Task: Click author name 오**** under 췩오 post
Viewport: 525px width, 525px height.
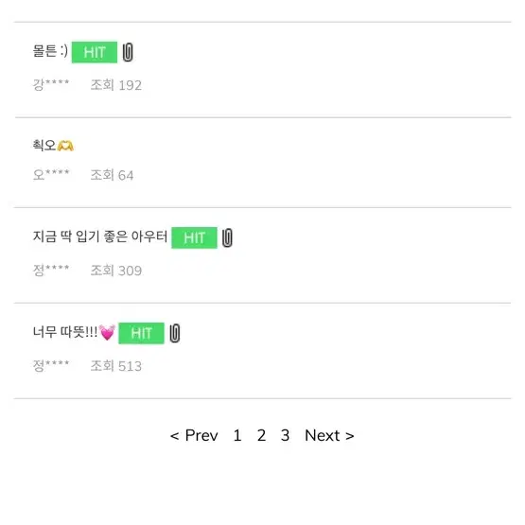Action: 51,174
